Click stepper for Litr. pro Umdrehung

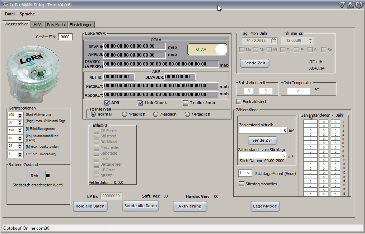[x=20, y=154]
